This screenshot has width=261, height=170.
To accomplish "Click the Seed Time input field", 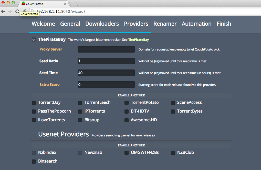I will (x=106, y=73).
